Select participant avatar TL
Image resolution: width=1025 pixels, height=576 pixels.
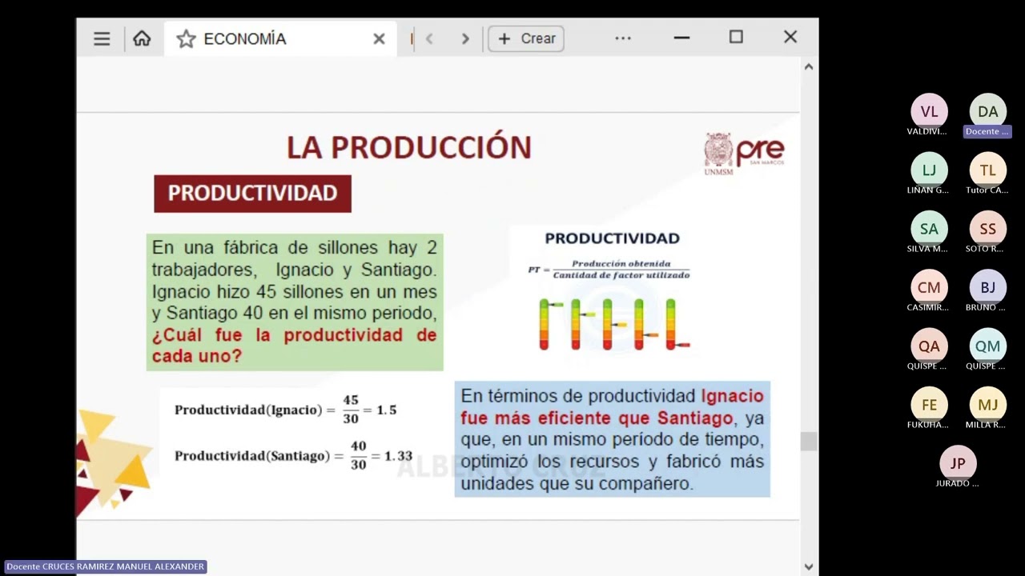(988, 170)
